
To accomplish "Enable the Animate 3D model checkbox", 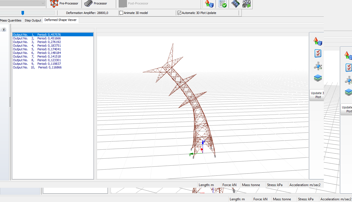I will tap(121, 13).
